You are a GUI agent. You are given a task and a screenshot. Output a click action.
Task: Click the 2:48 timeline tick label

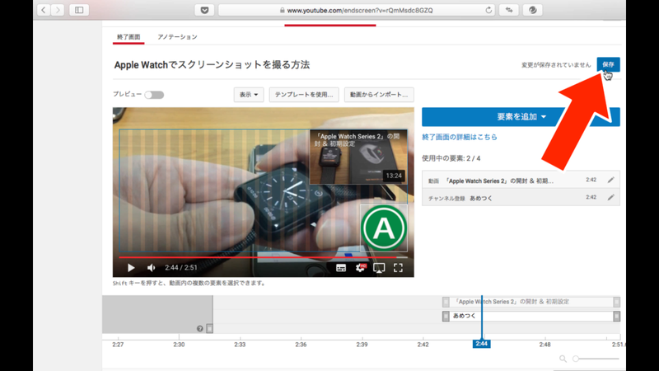click(x=544, y=345)
